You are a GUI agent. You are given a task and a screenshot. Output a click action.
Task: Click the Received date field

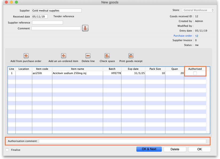click(40, 16)
